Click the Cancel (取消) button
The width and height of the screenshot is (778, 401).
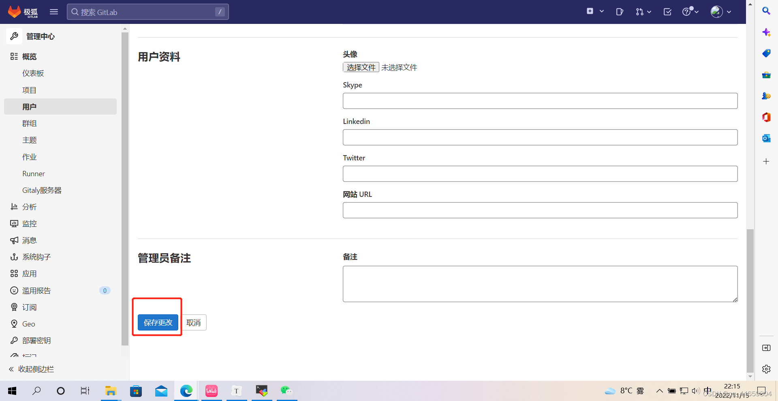point(194,322)
